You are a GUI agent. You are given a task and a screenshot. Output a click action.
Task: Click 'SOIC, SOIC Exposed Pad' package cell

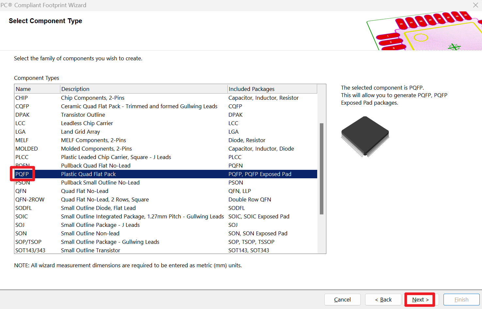click(x=259, y=216)
